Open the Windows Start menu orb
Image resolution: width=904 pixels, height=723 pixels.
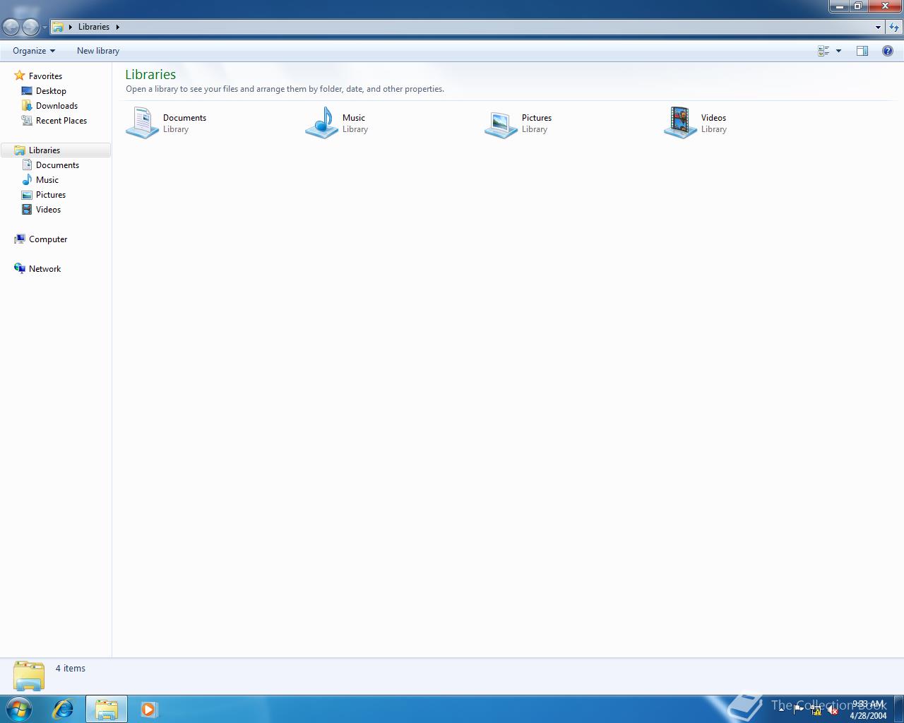tap(18, 709)
